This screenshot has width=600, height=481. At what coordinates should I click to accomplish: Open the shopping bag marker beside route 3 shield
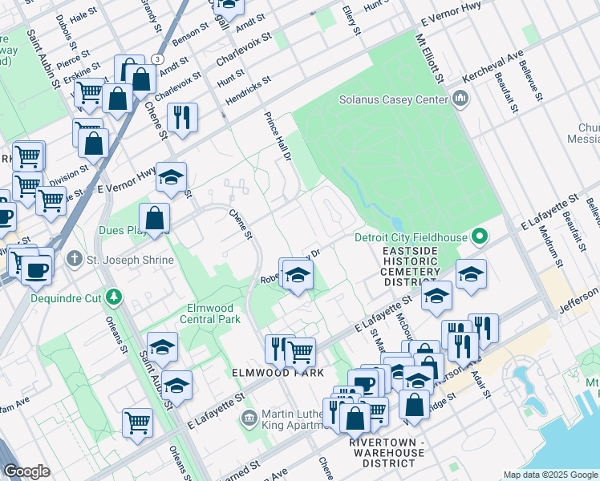(141, 80)
